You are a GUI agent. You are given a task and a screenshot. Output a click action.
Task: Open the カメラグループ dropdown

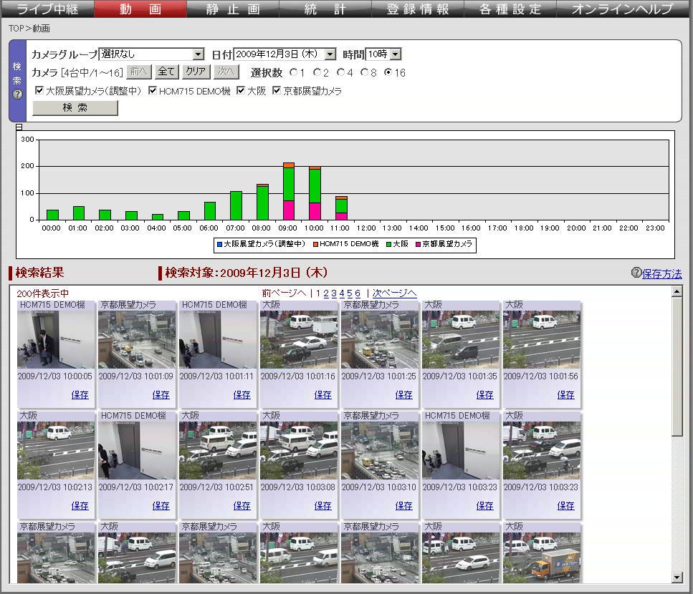click(x=151, y=54)
